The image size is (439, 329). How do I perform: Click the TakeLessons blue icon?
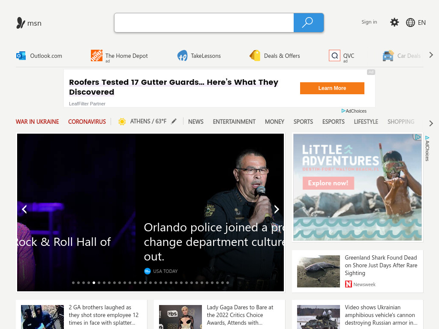click(x=183, y=56)
